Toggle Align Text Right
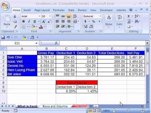 [x=69, y=21]
